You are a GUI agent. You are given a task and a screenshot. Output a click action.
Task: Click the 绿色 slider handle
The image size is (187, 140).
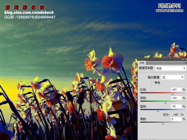click(x=165, y=103)
